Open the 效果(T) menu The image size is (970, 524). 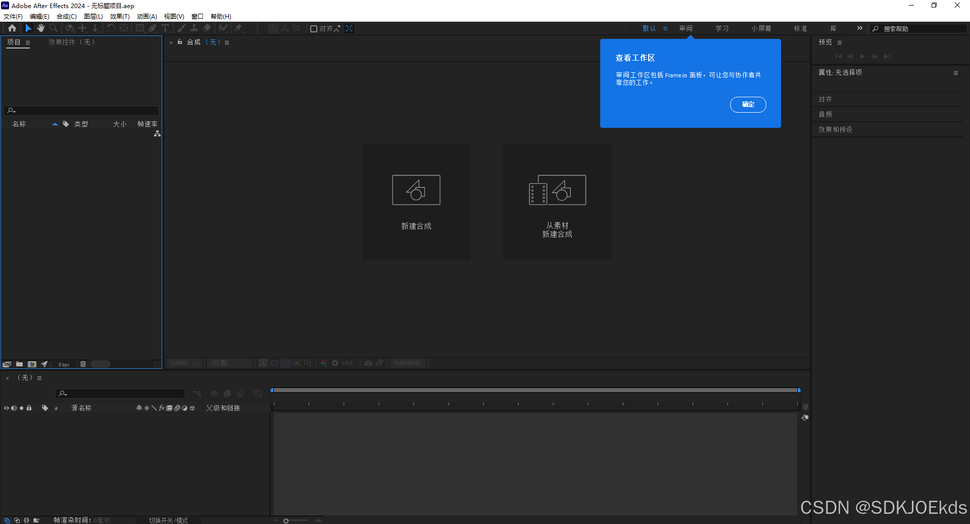pyautogui.click(x=120, y=17)
